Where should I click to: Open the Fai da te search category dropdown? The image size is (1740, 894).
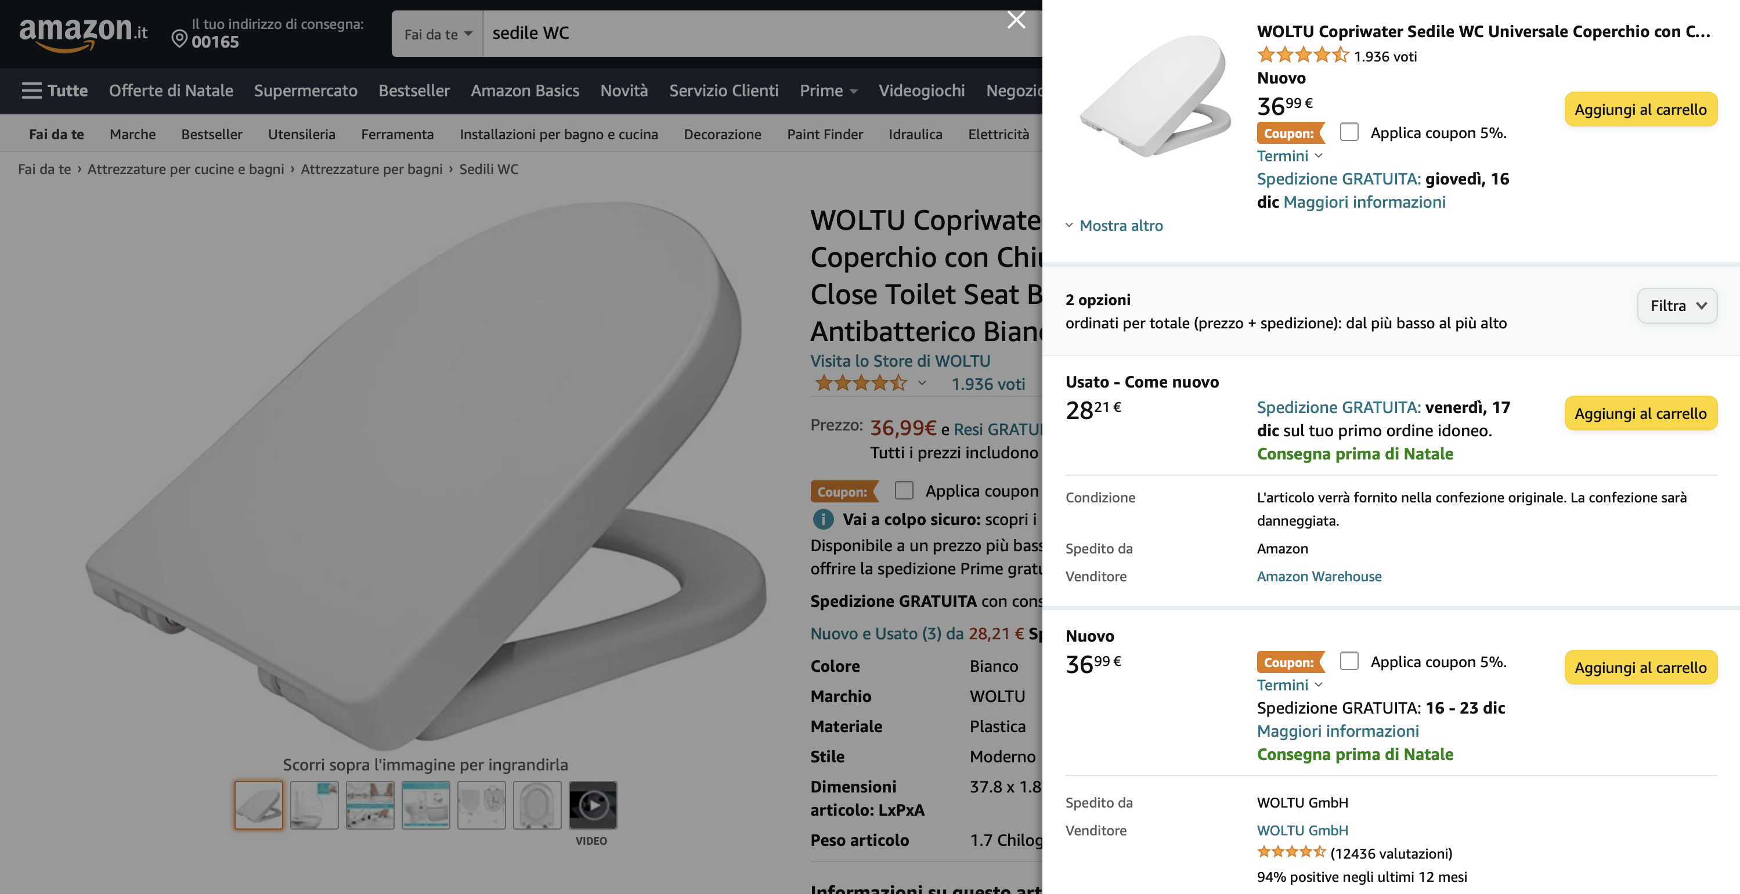coord(437,34)
